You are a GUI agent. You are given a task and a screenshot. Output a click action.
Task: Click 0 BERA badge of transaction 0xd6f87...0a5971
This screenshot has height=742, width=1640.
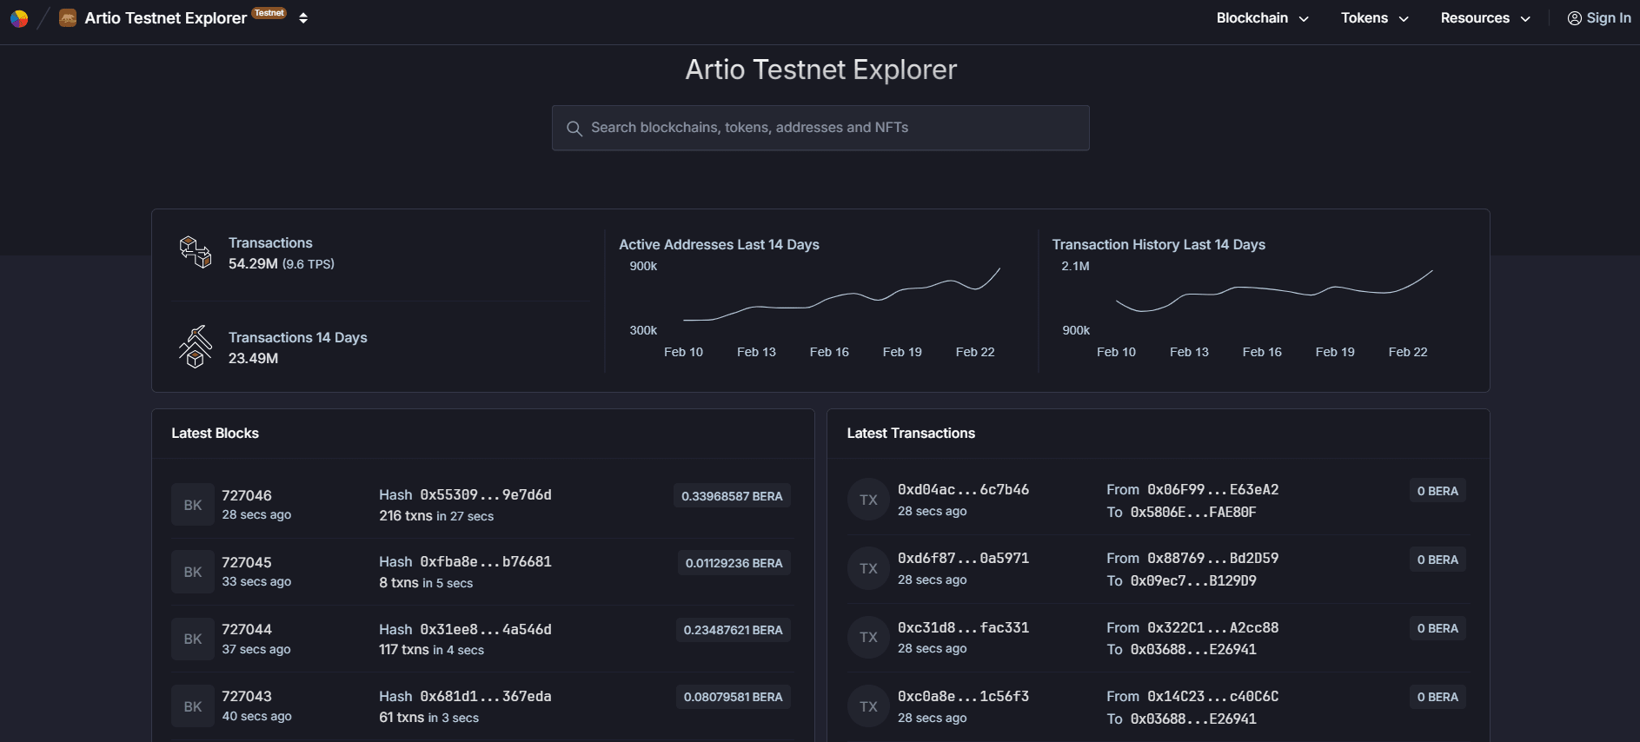pos(1437,560)
